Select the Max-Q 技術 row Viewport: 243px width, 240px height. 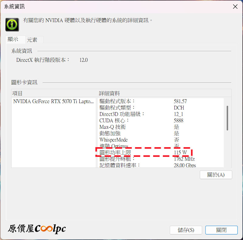point(161,127)
